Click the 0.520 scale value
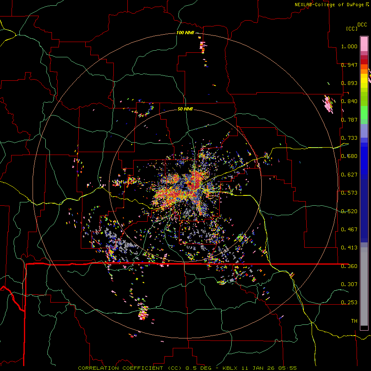 349,211
